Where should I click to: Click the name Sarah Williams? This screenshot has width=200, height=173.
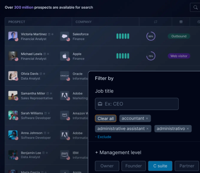click(x=32, y=113)
